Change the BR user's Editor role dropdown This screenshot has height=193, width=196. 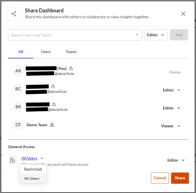[x=171, y=108]
